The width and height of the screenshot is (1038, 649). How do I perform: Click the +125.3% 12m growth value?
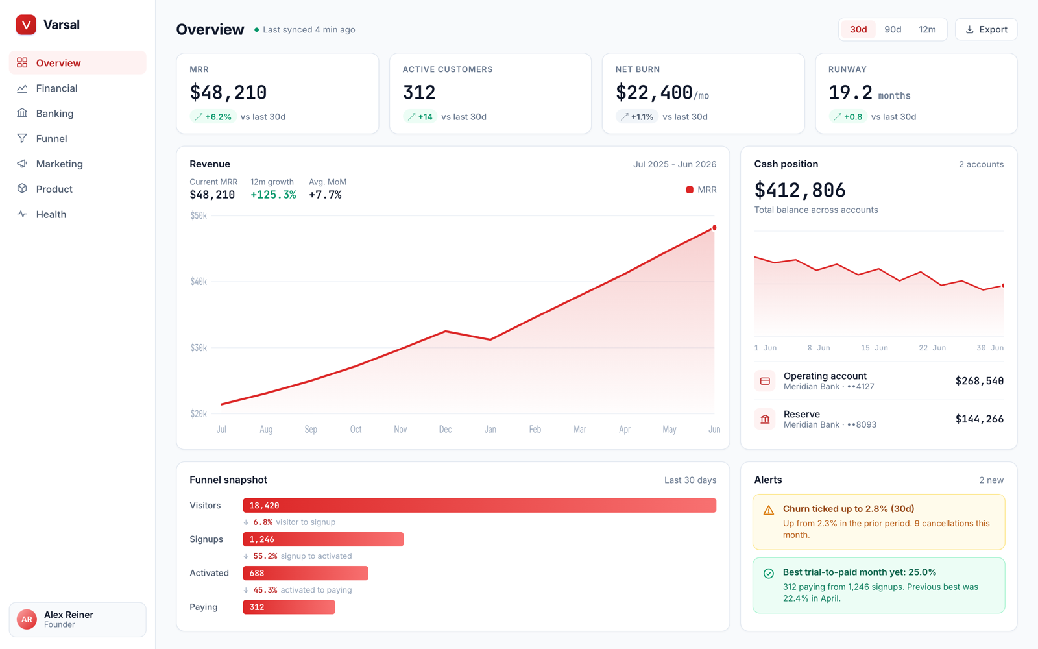click(x=273, y=195)
